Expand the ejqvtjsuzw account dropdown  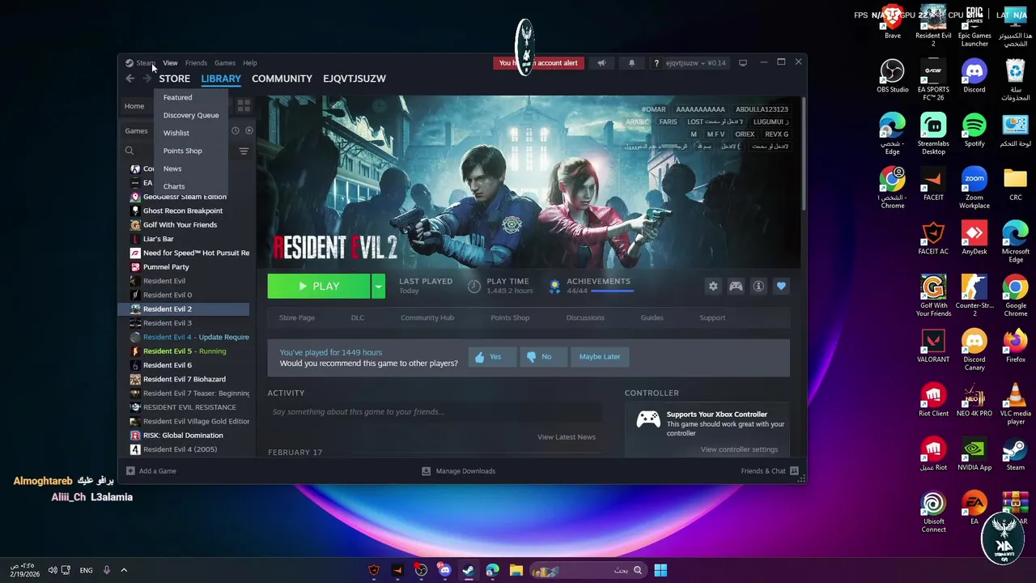(695, 62)
